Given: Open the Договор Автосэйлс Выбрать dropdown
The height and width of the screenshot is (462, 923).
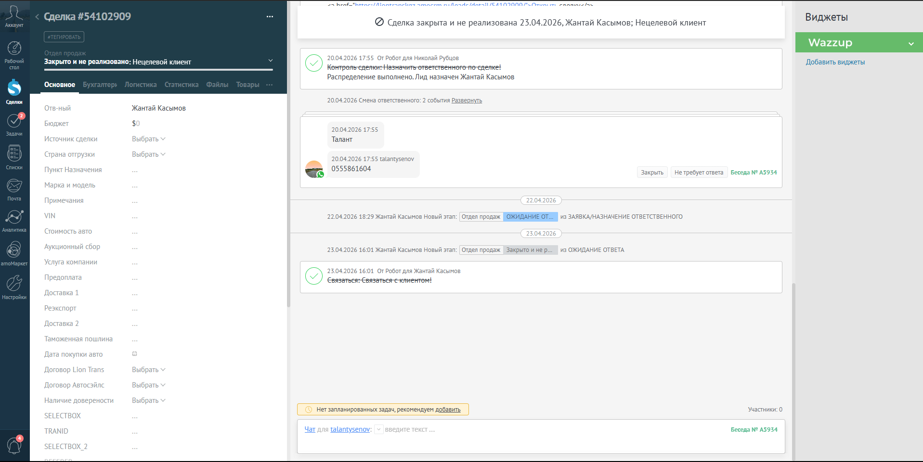Looking at the screenshot, I should click(148, 385).
